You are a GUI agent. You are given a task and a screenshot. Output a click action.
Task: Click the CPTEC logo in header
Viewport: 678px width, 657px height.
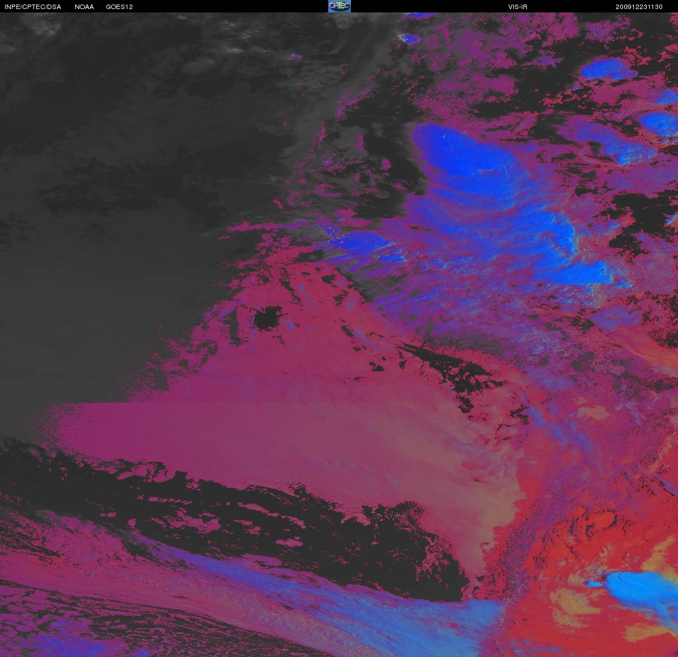tap(339, 6)
